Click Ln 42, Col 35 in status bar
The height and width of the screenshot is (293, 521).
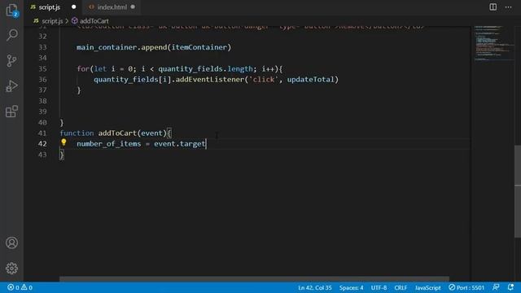coord(315,287)
